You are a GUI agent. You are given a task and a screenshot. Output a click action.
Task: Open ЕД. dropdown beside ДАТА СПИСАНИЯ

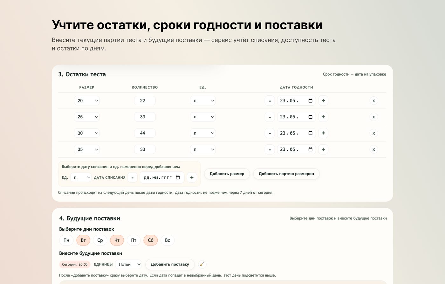click(x=81, y=177)
